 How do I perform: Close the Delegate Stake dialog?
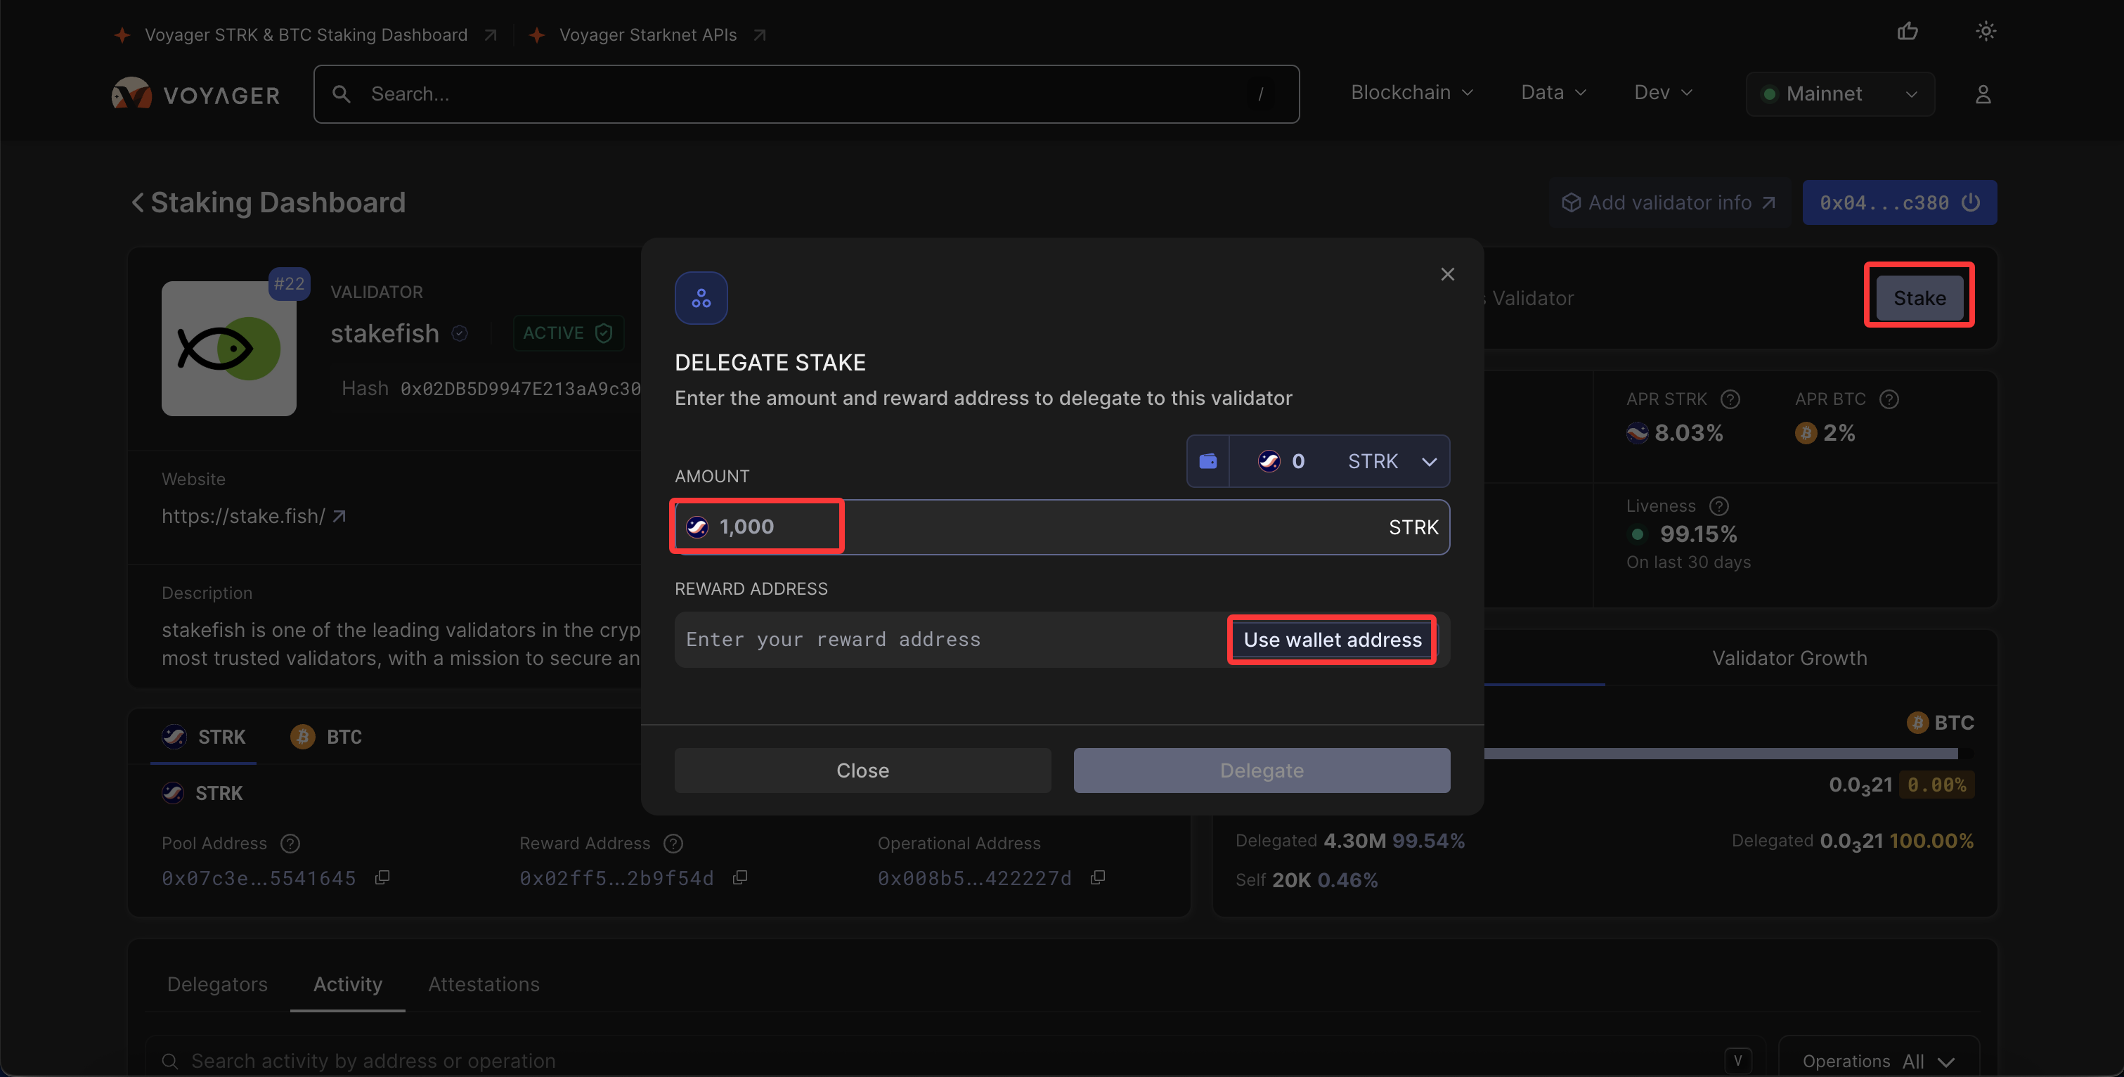point(1448,273)
